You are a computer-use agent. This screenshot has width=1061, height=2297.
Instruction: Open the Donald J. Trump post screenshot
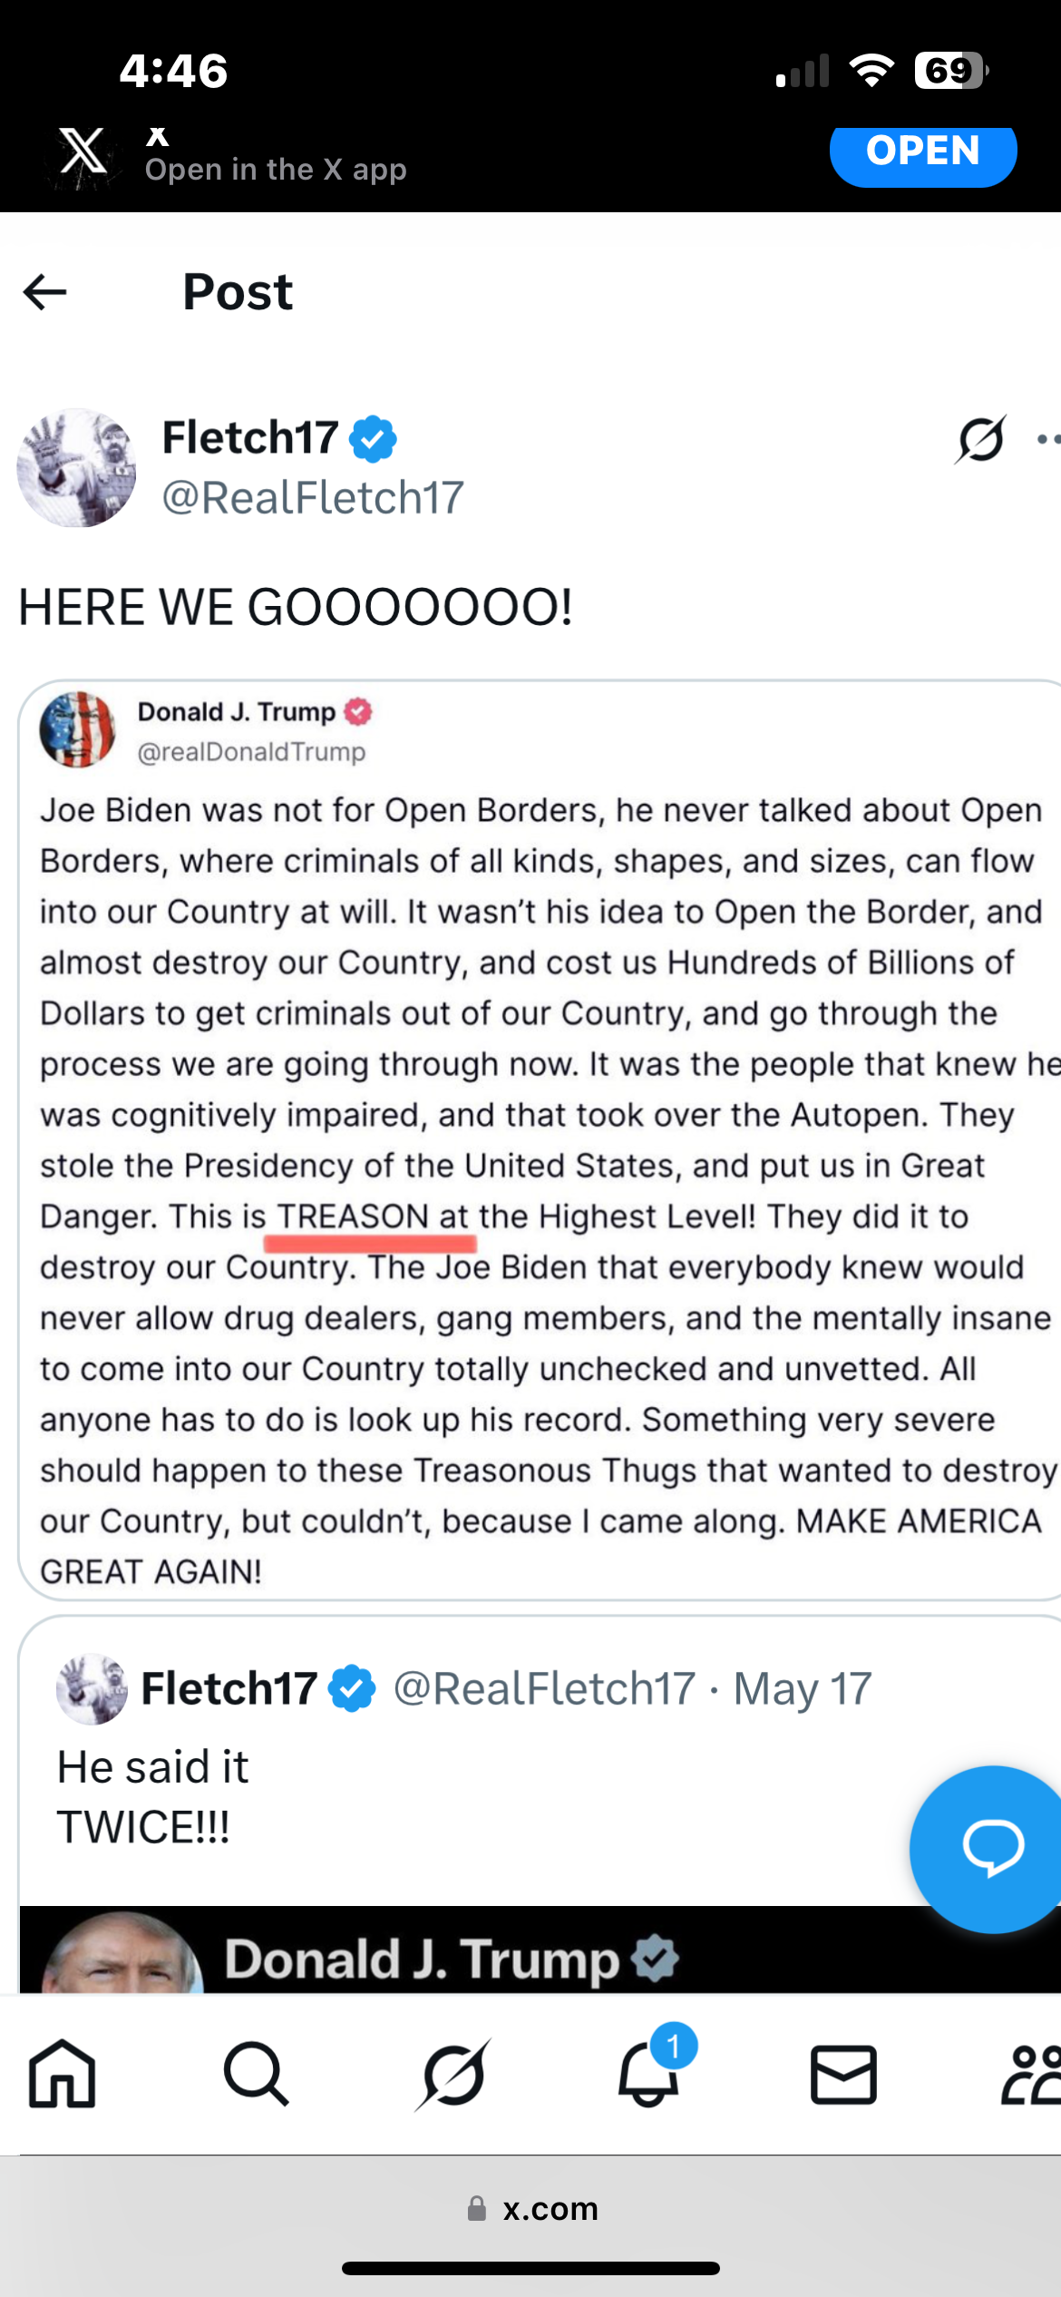click(540, 1139)
